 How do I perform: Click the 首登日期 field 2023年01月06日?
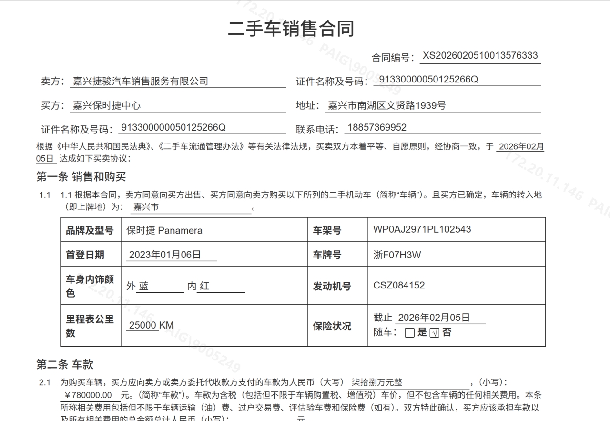tap(172, 255)
